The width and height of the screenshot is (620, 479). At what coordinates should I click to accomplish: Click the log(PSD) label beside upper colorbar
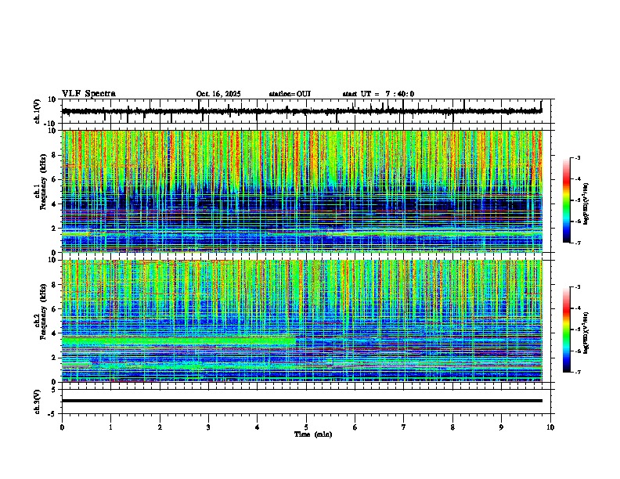[586, 204]
